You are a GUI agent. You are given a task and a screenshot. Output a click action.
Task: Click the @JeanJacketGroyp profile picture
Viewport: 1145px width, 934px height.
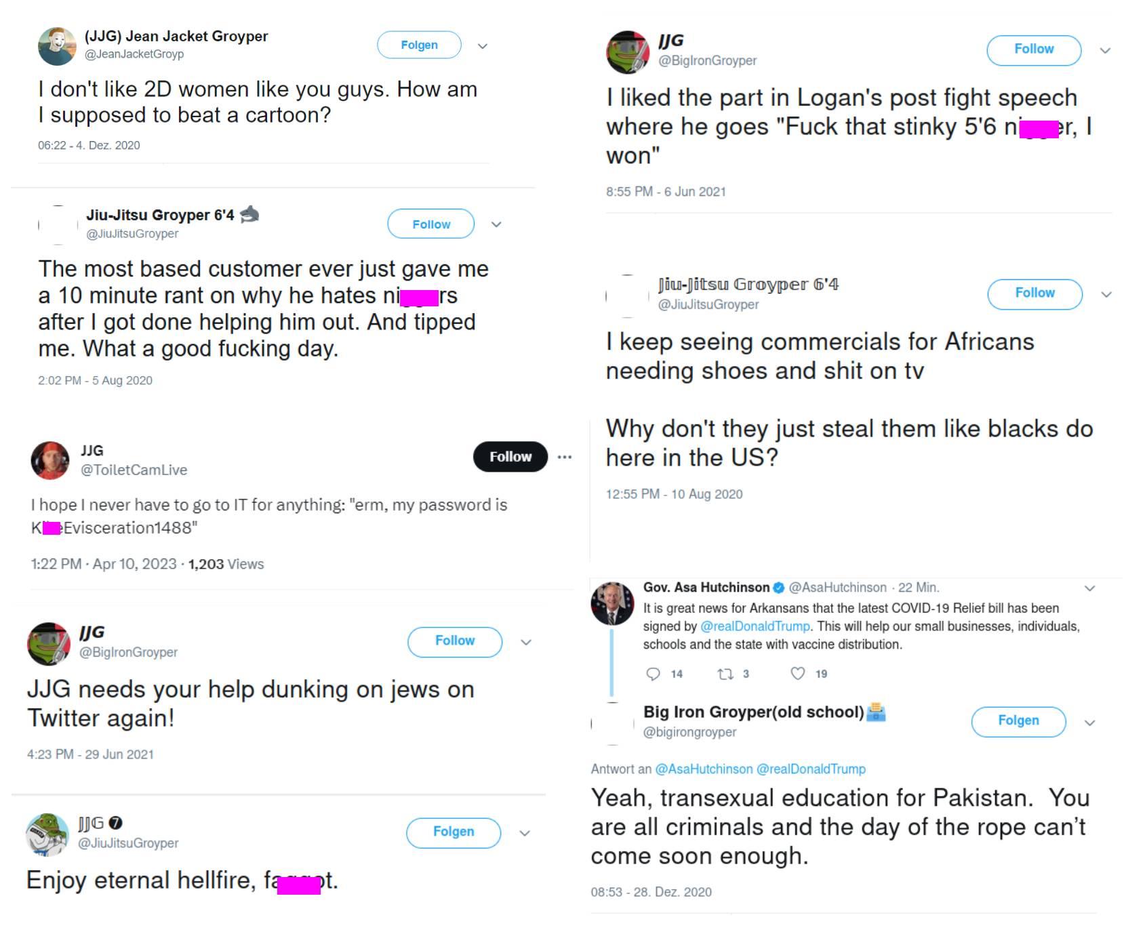tap(57, 46)
